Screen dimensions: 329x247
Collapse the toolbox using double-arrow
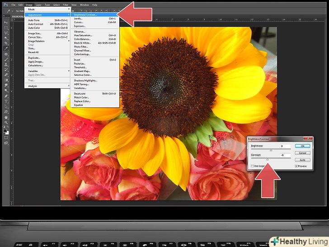4,16
